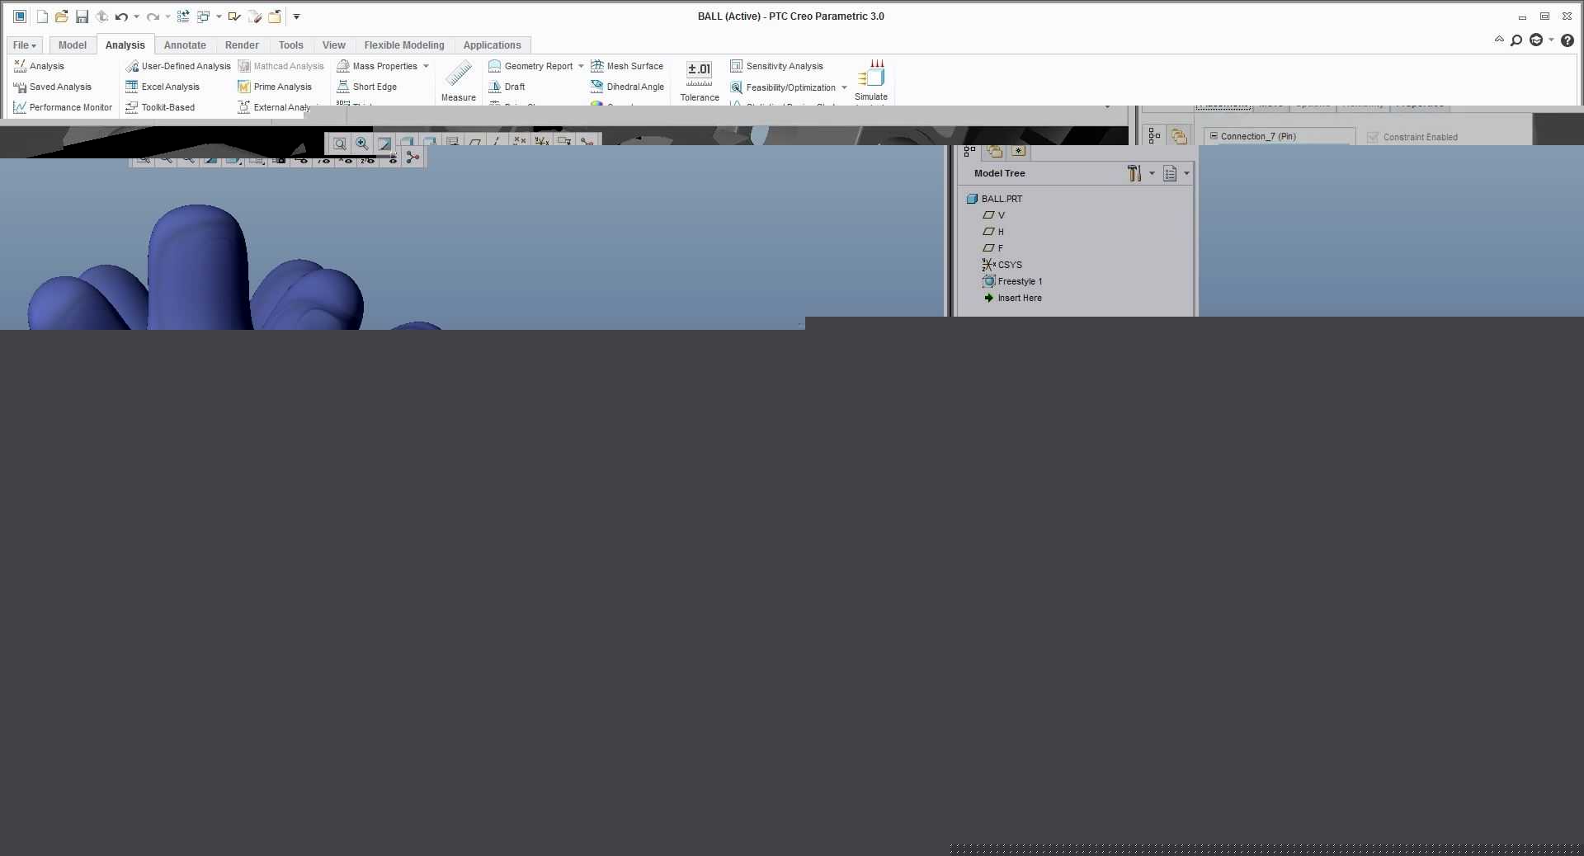Launch Performance Monitor
The height and width of the screenshot is (856, 1584).
click(63, 107)
